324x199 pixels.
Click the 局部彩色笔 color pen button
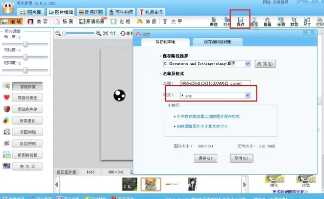(x=28, y=109)
